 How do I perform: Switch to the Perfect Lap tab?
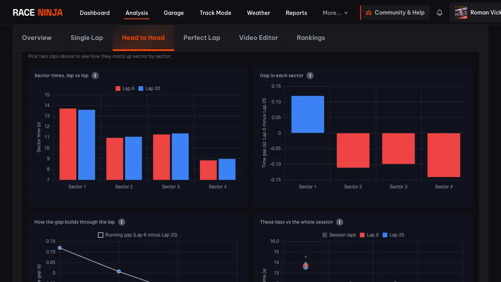202,38
